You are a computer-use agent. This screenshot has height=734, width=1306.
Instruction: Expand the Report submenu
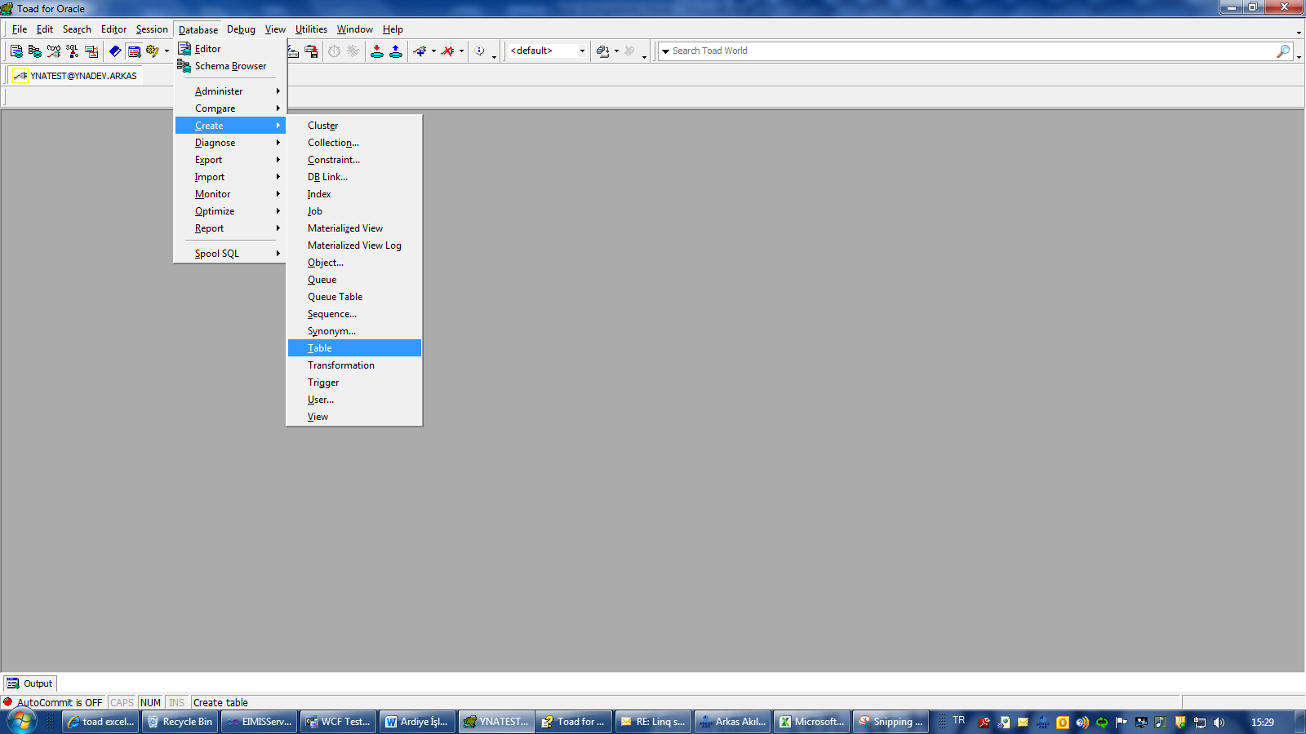tap(230, 228)
